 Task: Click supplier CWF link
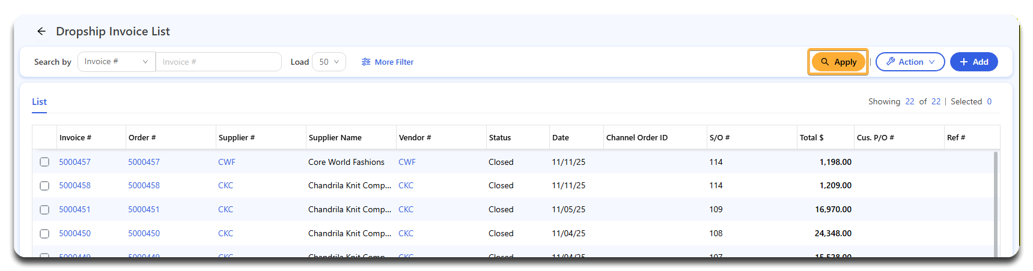[227, 162]
